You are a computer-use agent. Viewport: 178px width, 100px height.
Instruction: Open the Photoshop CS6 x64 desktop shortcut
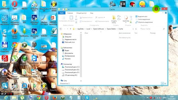tap(34, 20)
